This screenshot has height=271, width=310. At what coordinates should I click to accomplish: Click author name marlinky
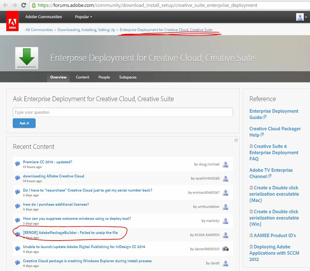(x=213, y=221)
